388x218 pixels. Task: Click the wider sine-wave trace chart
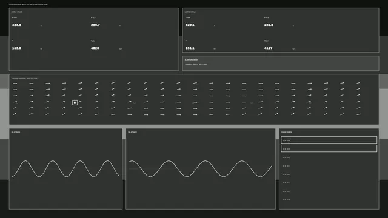click(201, 169)
